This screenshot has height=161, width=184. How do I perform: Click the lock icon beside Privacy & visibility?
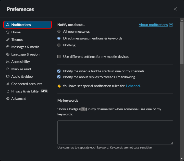[x=8, y=91]
